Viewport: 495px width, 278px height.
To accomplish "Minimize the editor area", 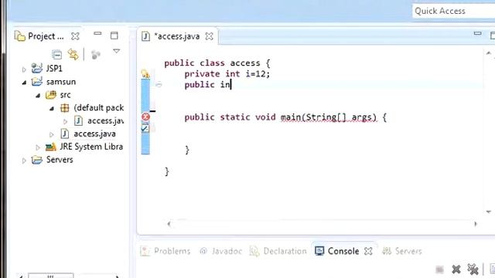I will 478,33.
